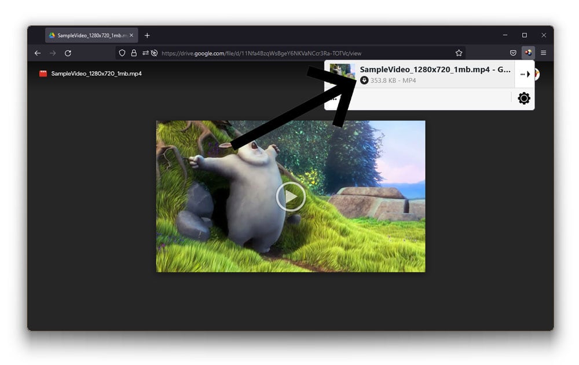Click the '353.8 KB - MP4' size label
579x365 pixels.
[393, 81]
